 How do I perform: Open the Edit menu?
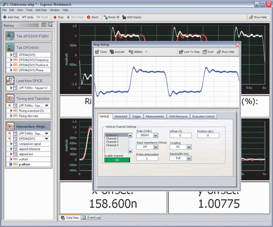click(x=12, y=10)
